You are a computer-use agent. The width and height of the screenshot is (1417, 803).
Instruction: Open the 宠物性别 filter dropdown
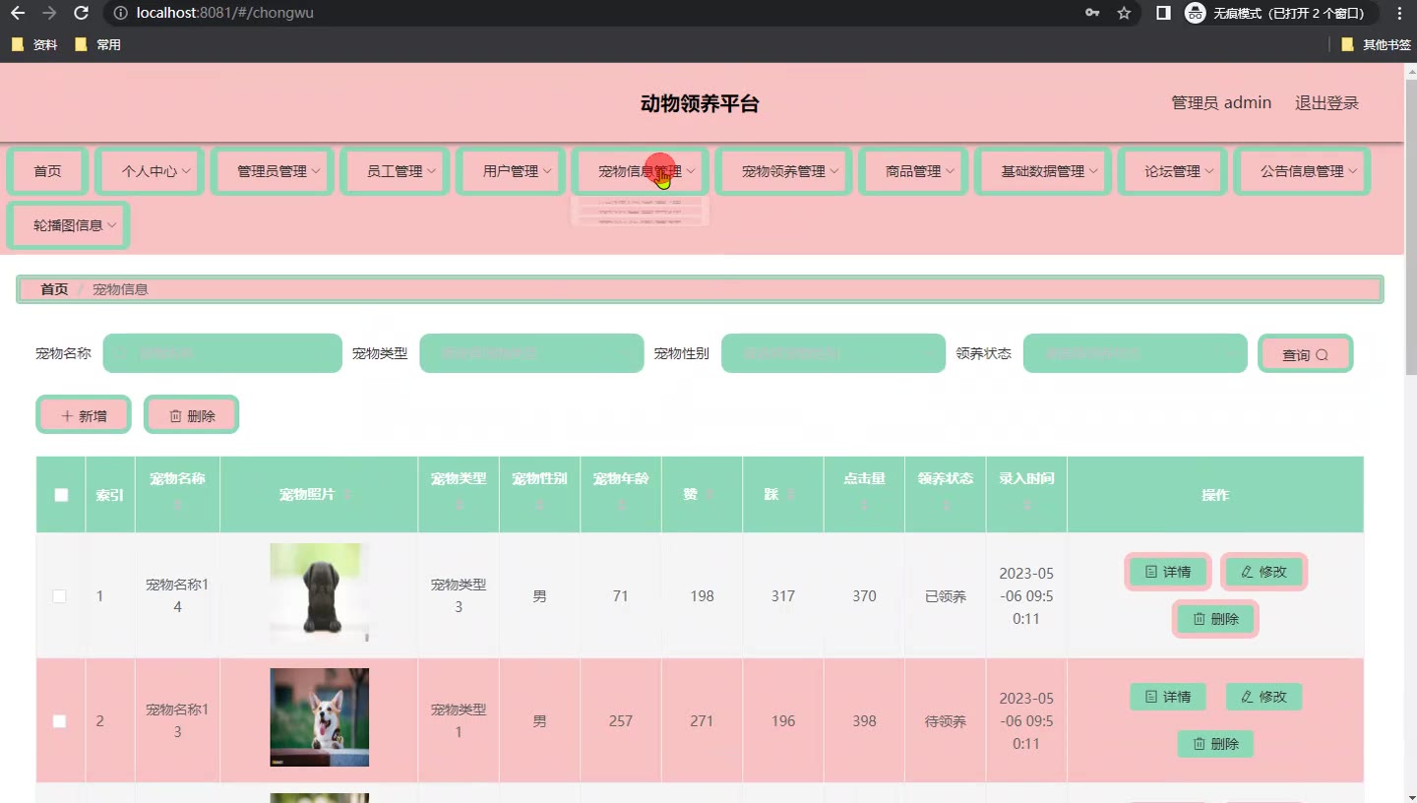(833, 353)
